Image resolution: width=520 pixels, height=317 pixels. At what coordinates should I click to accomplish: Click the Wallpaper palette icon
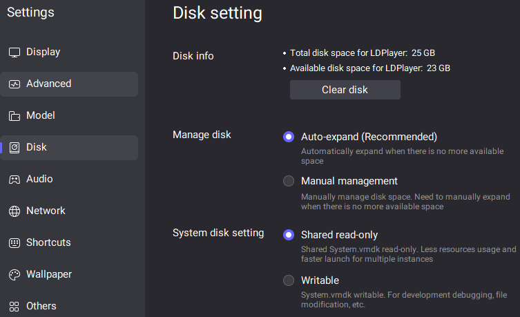[15, 275]
